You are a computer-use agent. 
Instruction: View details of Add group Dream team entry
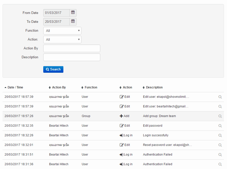pyautogui.click(x=220, y=116)
